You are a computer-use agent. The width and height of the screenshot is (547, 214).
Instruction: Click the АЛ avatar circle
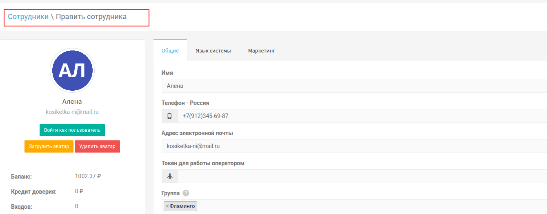[x=72, y=71]
